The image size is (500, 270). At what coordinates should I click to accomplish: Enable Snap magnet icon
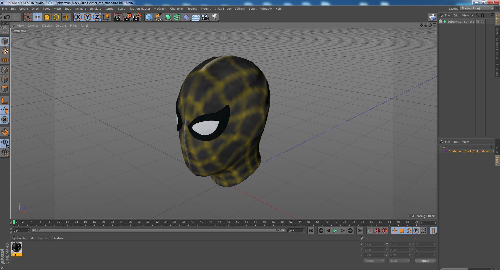[x=5, y=132]
